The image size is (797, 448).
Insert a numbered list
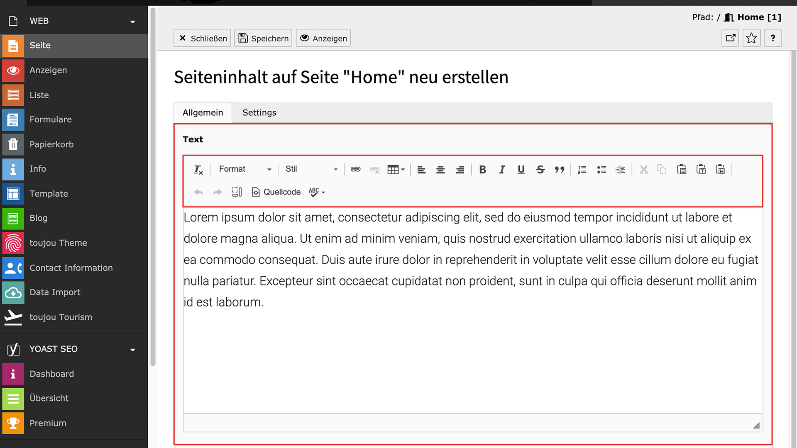(582, 169)
